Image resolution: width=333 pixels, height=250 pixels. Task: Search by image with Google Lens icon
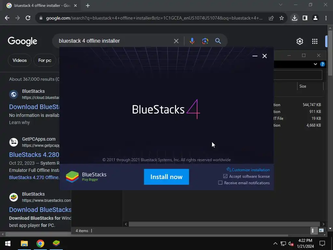click(205, 41)
